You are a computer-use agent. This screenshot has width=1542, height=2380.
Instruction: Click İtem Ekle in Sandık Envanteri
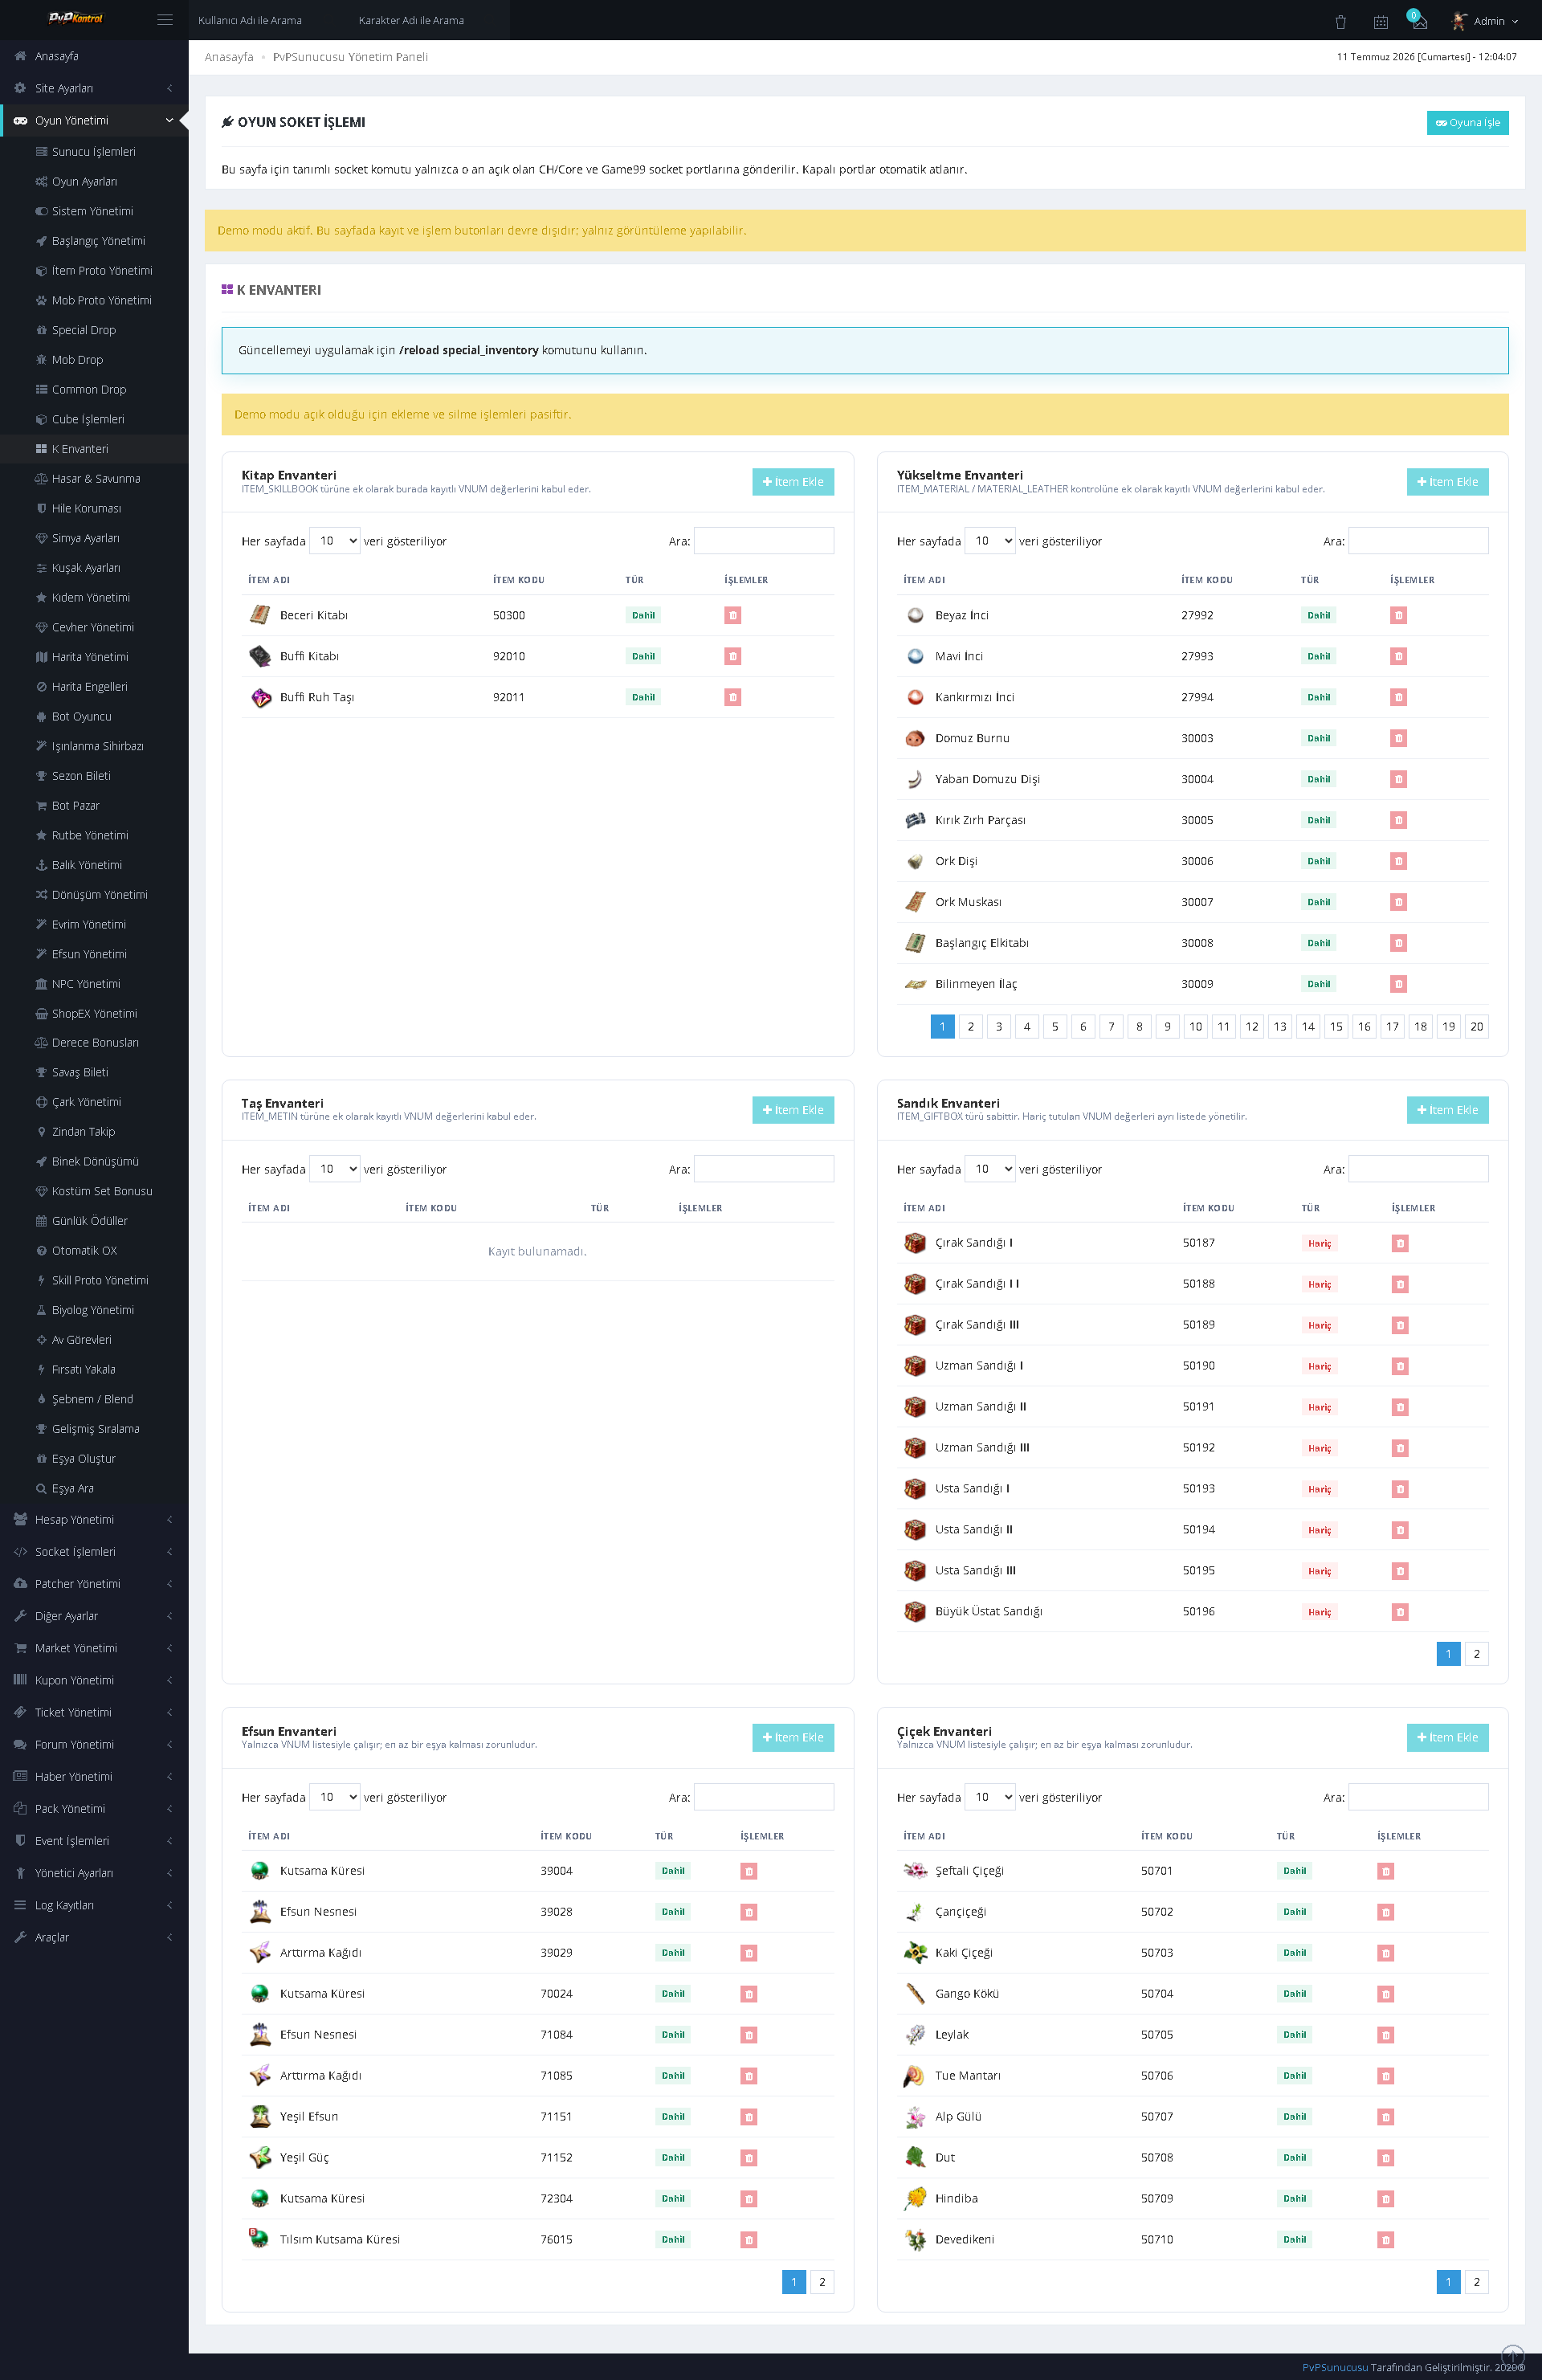click(1447, 1110)
